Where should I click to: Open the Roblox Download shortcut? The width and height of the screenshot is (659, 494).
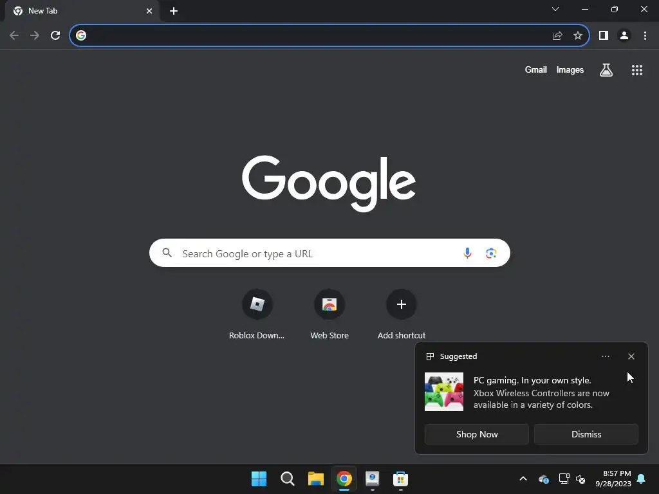(x=257, y=314)
